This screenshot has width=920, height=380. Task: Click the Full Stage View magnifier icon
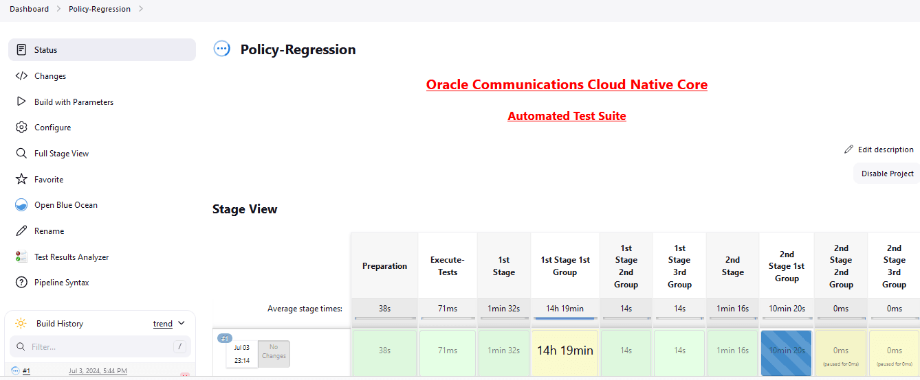point(21,154)
